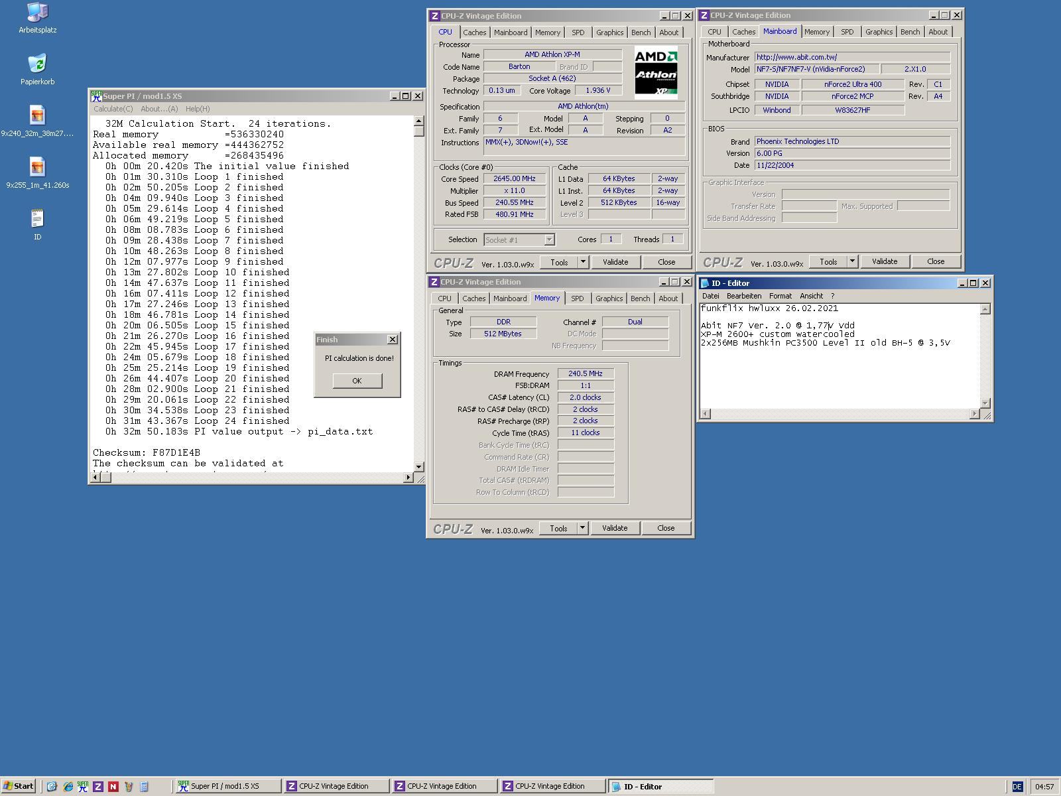Click Close button in CPU-Z Memory window
Viewport: 1061px width, 796px height.
pos(666,528)
